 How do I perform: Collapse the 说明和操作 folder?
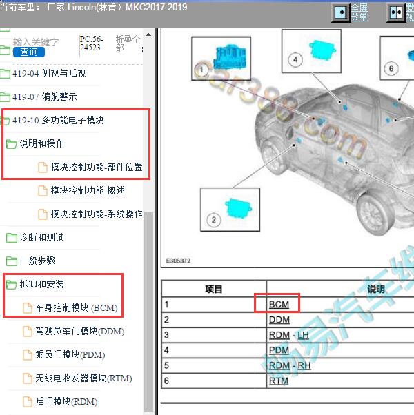pyautogui.click(x=41, y=143)
